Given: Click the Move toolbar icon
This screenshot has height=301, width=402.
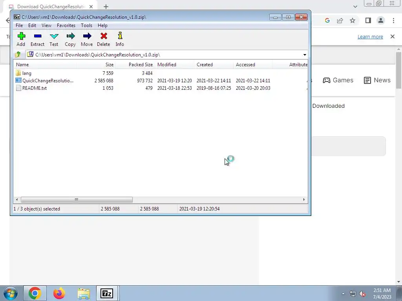Looking at the screenshot, I should click(x=87, y=39).
